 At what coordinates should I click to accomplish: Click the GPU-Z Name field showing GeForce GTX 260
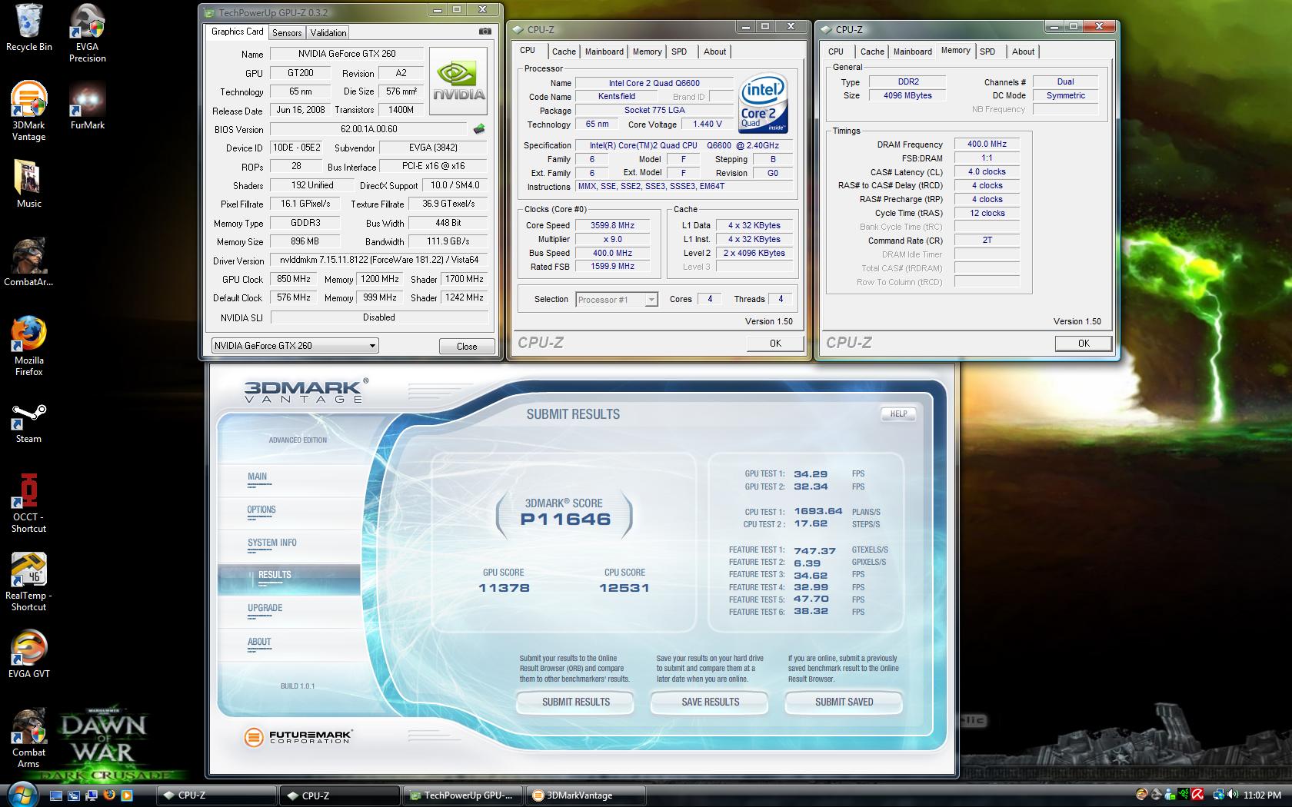coord(347,54)
